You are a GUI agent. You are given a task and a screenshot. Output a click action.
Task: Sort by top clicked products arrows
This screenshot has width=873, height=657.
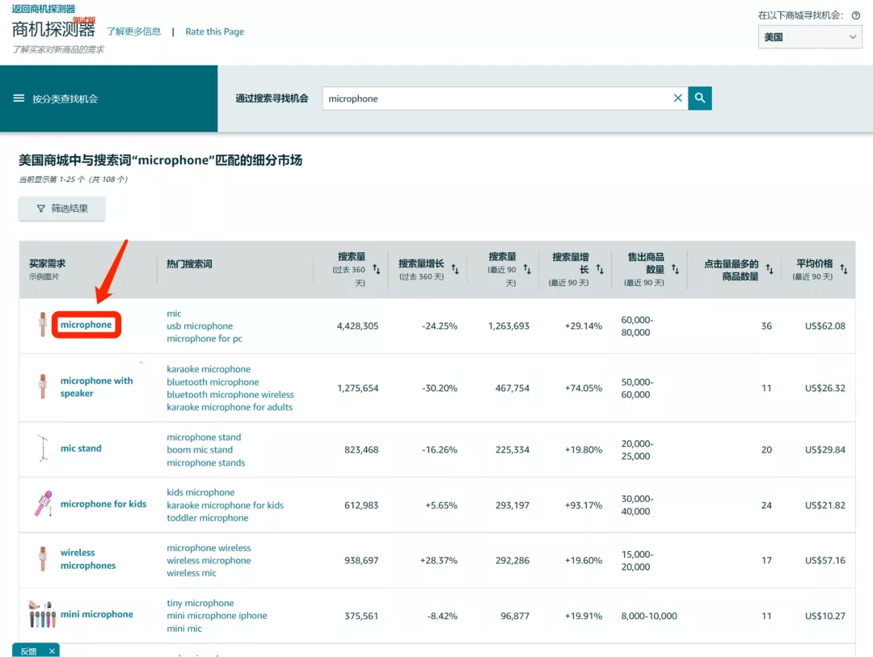(770, 269)
